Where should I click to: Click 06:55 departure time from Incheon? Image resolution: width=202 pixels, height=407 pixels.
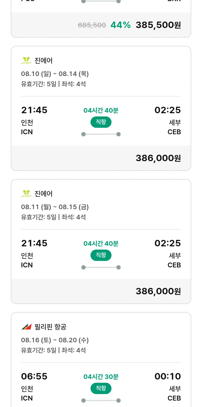click(34, 376)
